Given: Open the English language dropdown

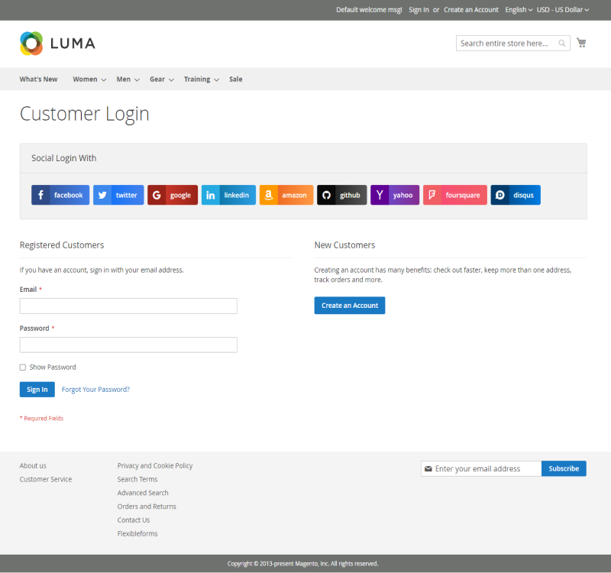Looking at the screenshot, I should [518, 9].
